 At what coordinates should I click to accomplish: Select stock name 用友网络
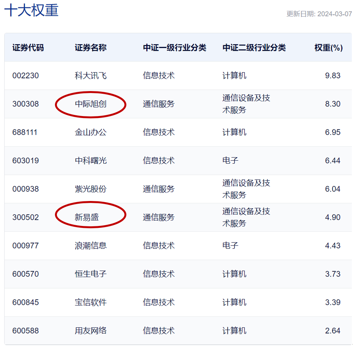(91, 331)
